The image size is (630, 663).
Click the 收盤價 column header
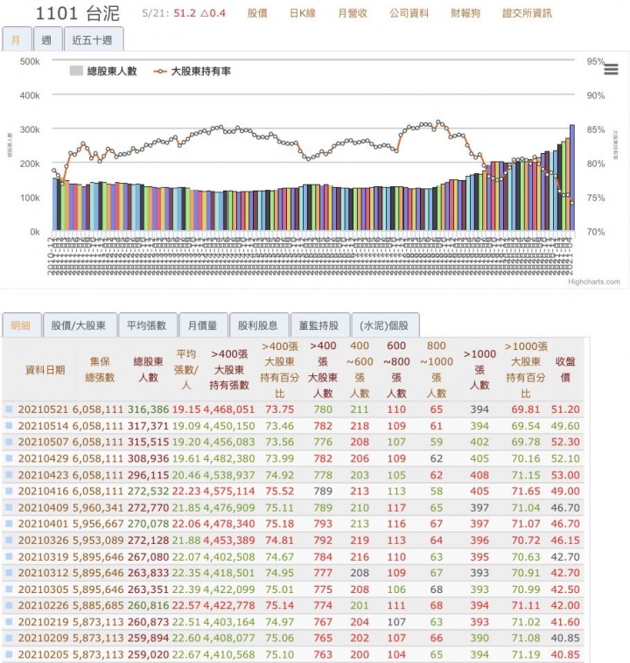pyautogui.click(x=565, y=370)
